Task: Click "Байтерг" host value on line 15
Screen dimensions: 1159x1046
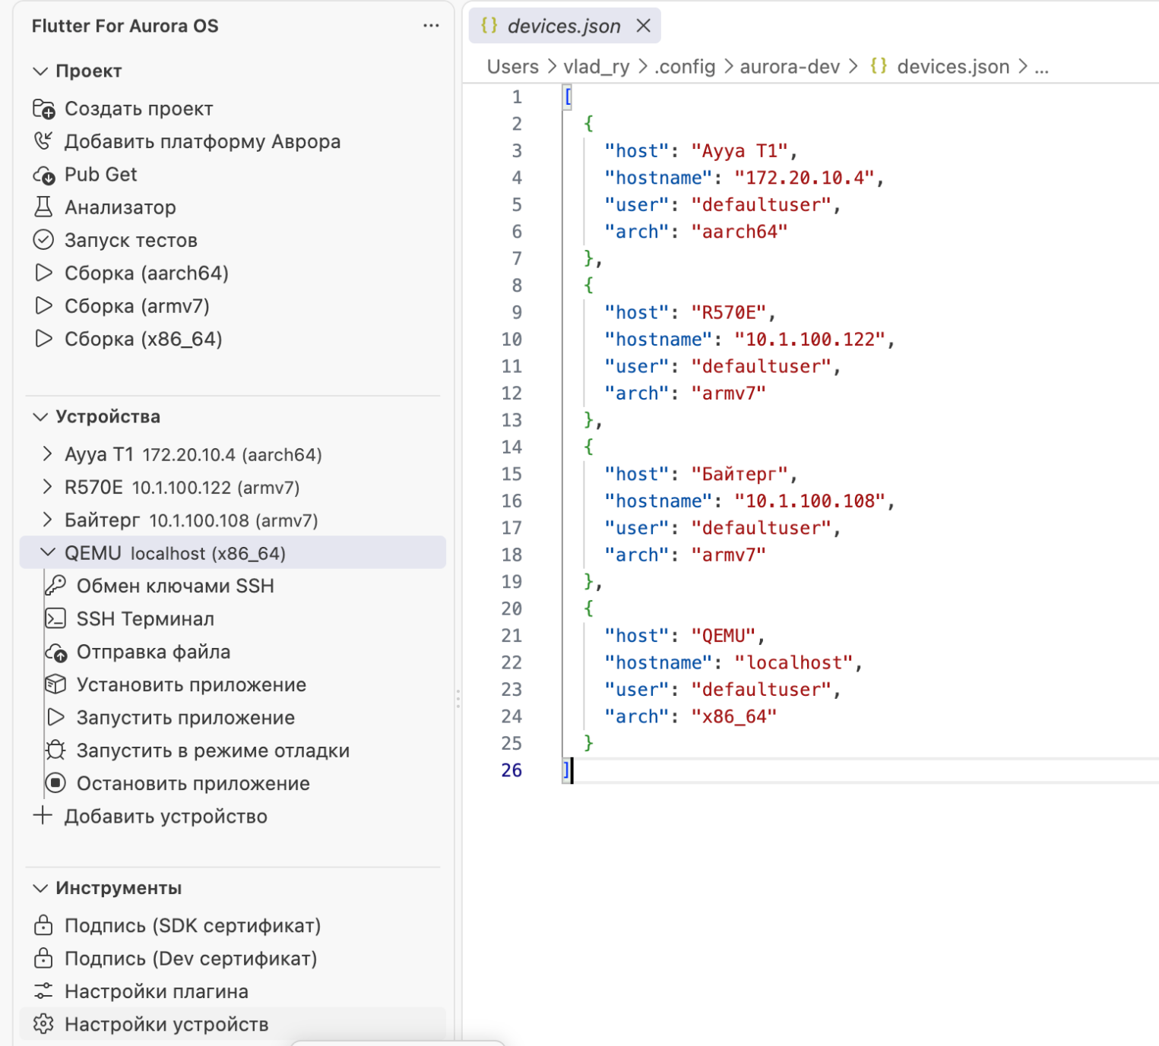Action: [x=739, y=474]
